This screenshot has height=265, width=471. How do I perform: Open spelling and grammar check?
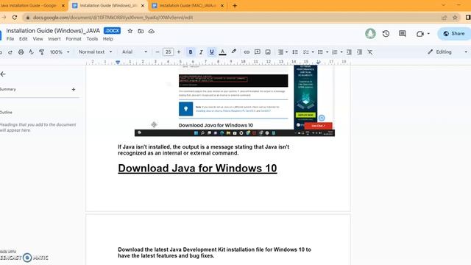point(31,52)
